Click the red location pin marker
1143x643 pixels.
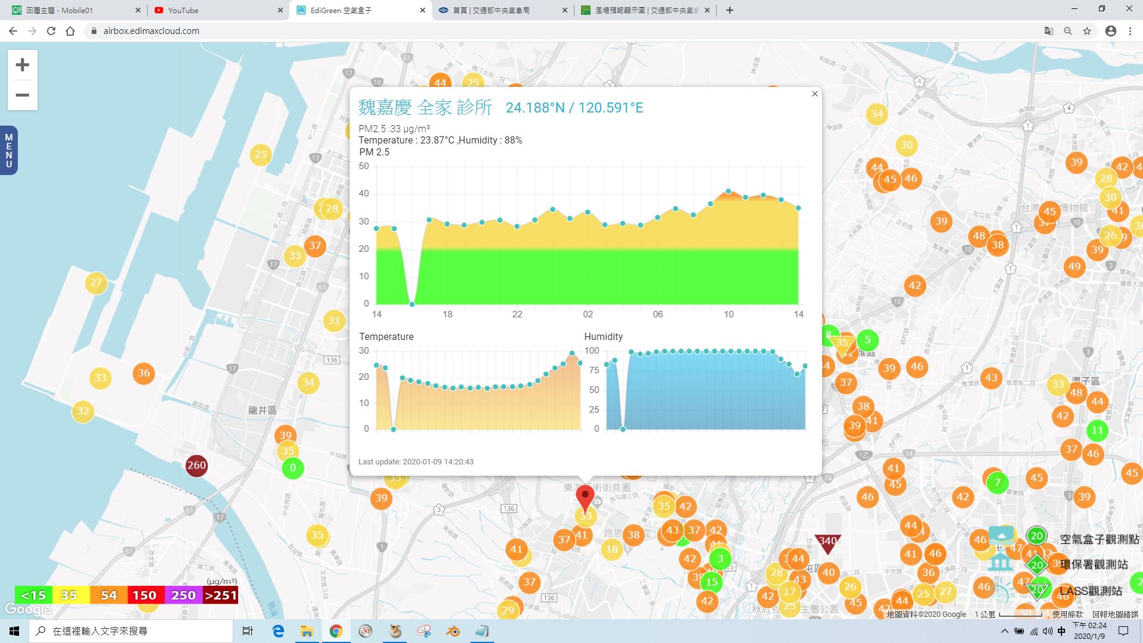tap(585, 498)
